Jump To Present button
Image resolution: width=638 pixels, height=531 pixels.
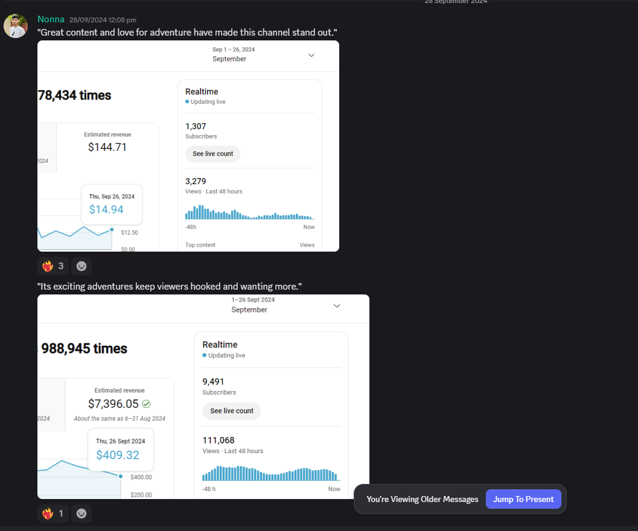pos(523,499)
